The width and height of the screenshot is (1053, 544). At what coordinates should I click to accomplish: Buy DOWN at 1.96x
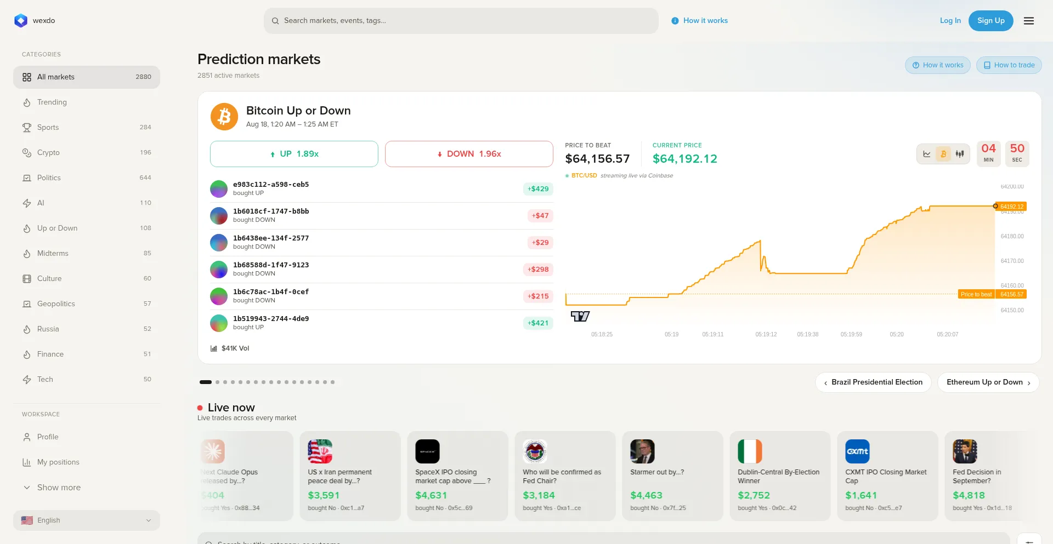click(469, 154)
